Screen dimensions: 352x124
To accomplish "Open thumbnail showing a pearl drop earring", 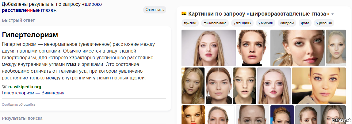I will pos(297,48).
